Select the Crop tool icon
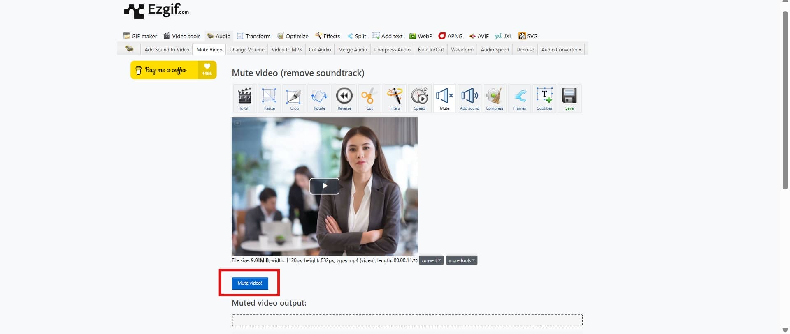 pyautogui.click(x=294, y=99)
